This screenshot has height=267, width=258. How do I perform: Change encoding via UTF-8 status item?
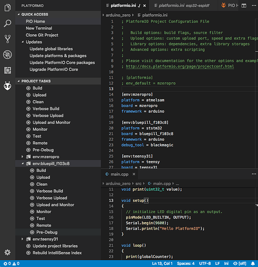point(205,263)
